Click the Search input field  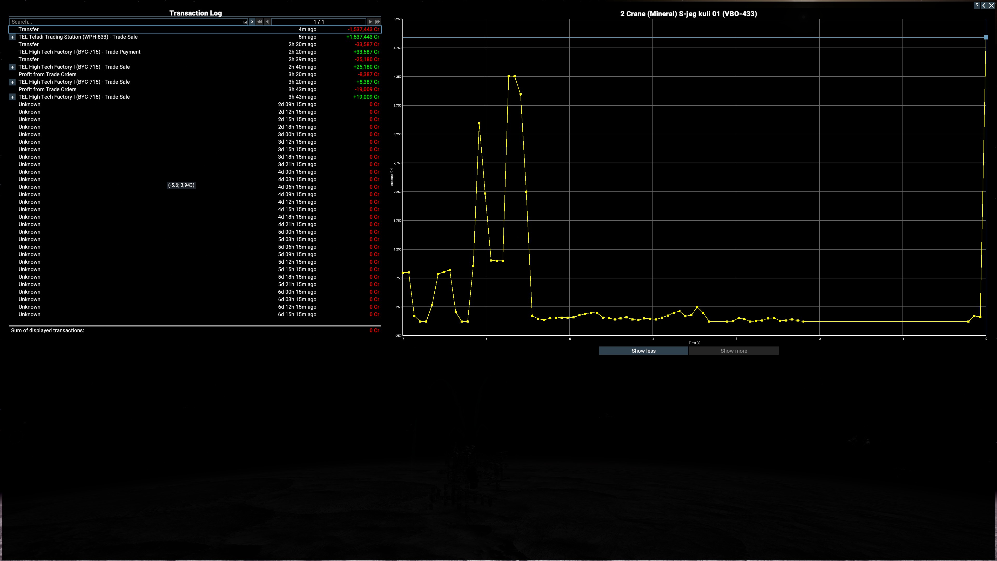[129, 22]
